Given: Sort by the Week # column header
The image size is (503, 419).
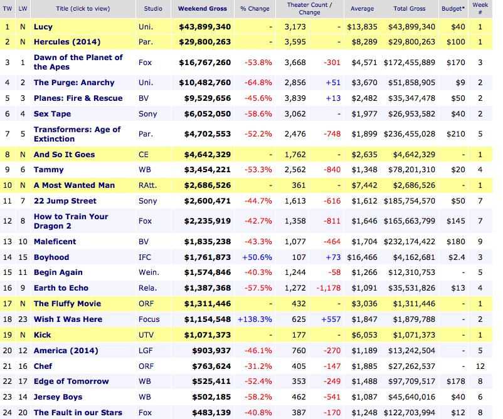Looking at the screenshot, I should (x=480, y=9).
